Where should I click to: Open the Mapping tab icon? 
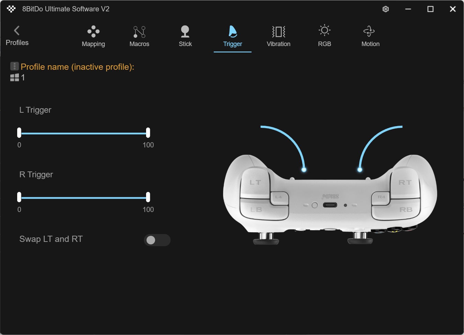(x=93, y=32)
